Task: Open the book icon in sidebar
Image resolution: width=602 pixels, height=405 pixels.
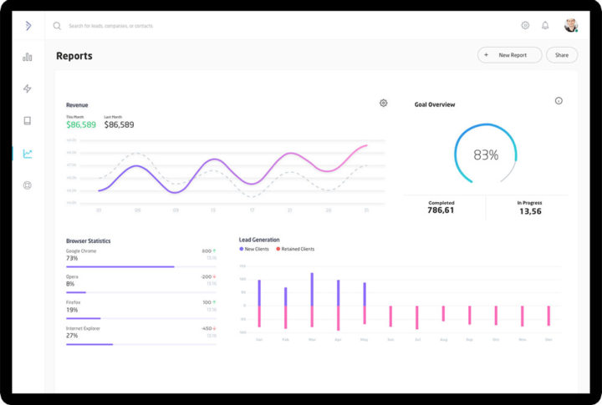Action: coord(28,120)
